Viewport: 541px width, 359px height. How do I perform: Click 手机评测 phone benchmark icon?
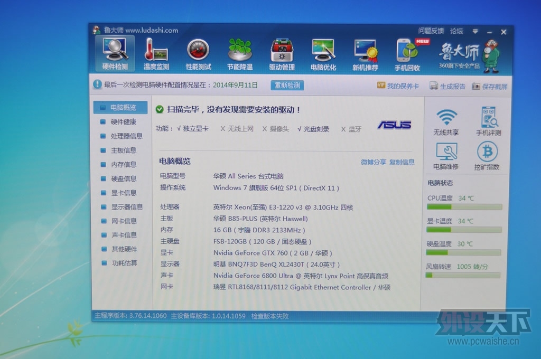(488, 121)
